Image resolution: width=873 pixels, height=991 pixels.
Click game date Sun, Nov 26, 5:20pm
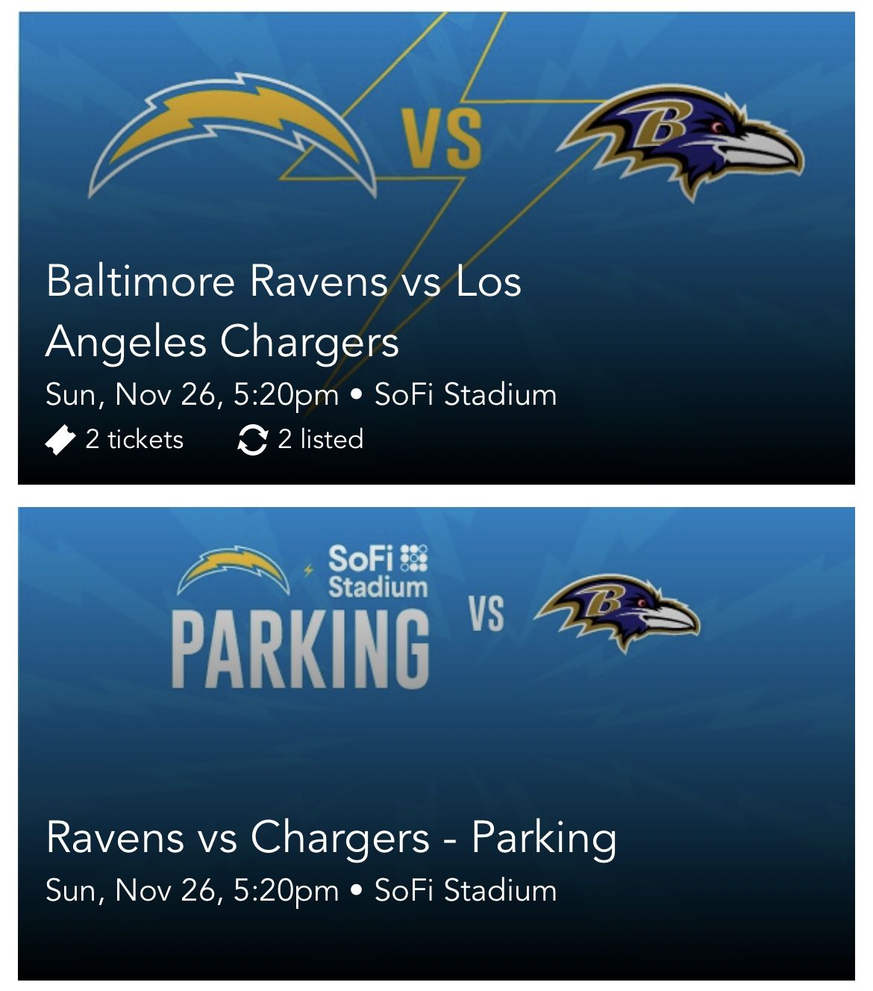[192, 394]
